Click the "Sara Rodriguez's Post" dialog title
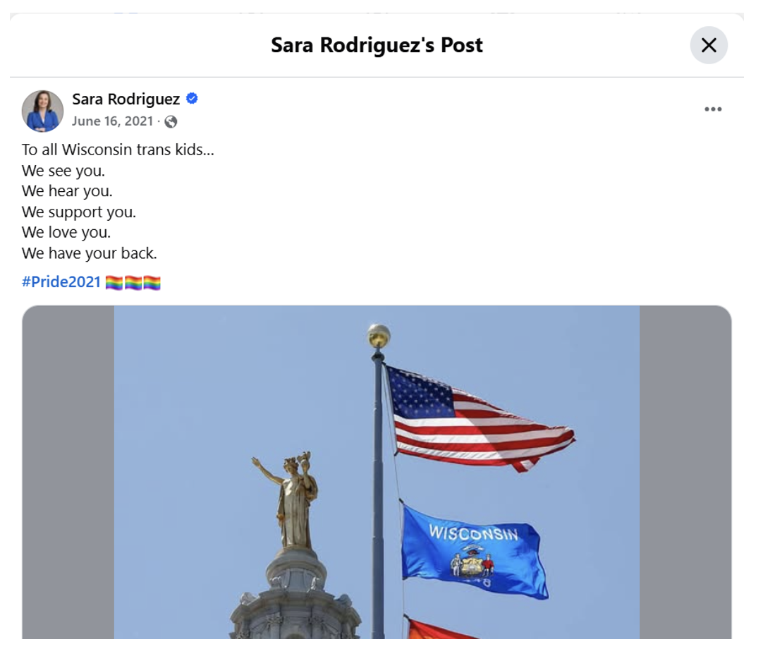The width and height of the screenshot is (763, 649). tap(377, 45)
